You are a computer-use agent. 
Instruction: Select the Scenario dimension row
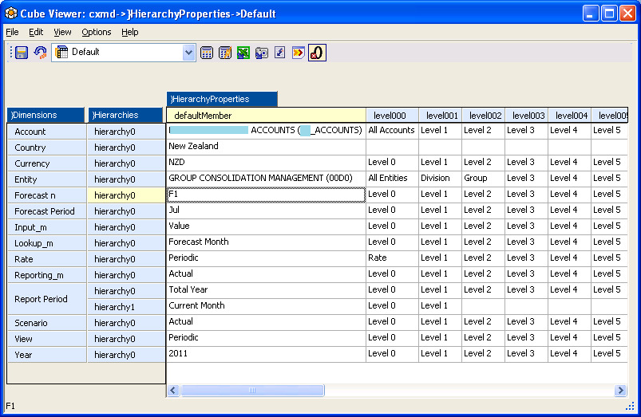47,323
